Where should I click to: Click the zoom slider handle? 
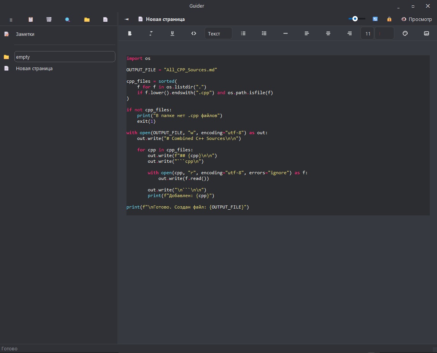point(355,19)
